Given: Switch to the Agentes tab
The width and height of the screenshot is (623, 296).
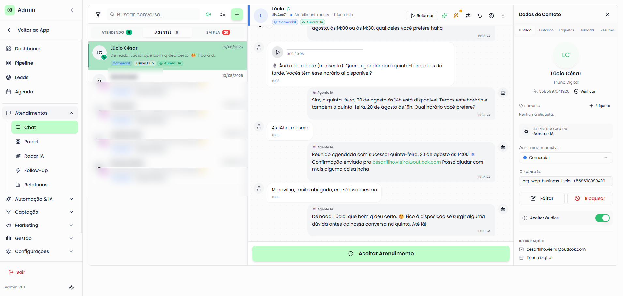Looking at the screenshot, I should tap(167, 32).
